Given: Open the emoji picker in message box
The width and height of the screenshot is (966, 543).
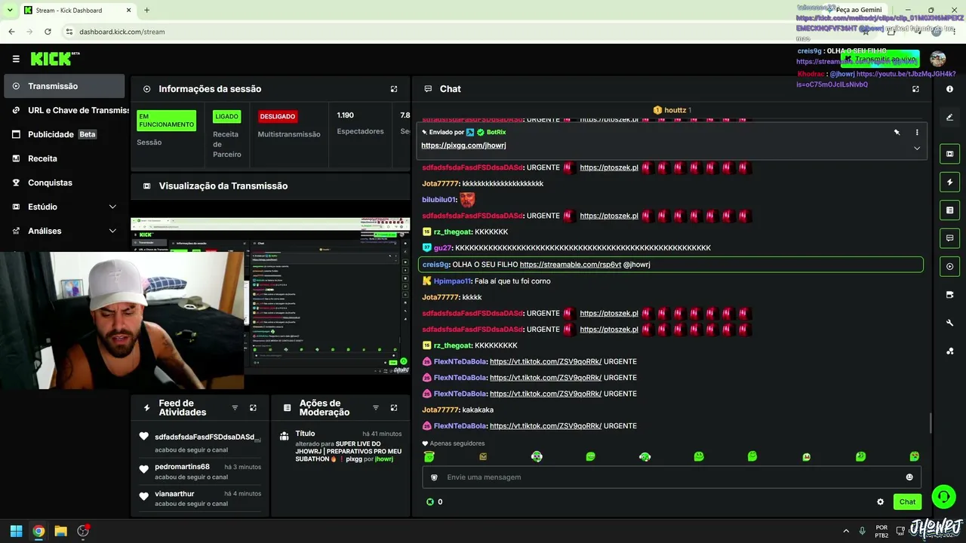Looking at the screenshot, I should (x=909, y=477).
